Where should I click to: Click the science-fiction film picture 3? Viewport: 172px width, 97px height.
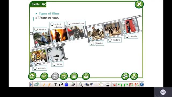pos(76,32)
